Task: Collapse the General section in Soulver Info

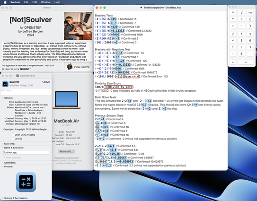Action: [x=2, y=98]
